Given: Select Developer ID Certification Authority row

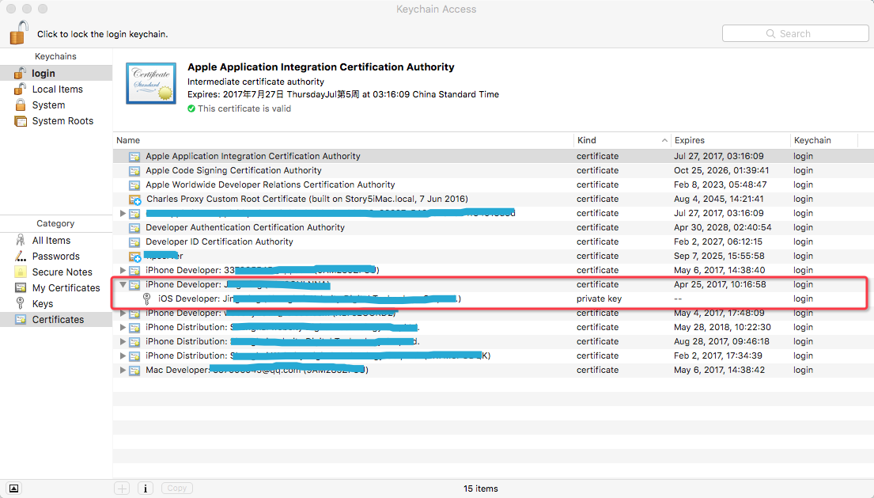Looking at the screenshot, I should [494, 241].
